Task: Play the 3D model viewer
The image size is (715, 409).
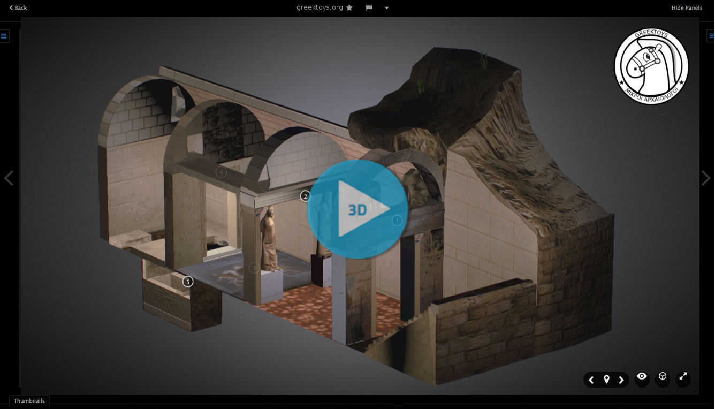Action: click(357, 209)
